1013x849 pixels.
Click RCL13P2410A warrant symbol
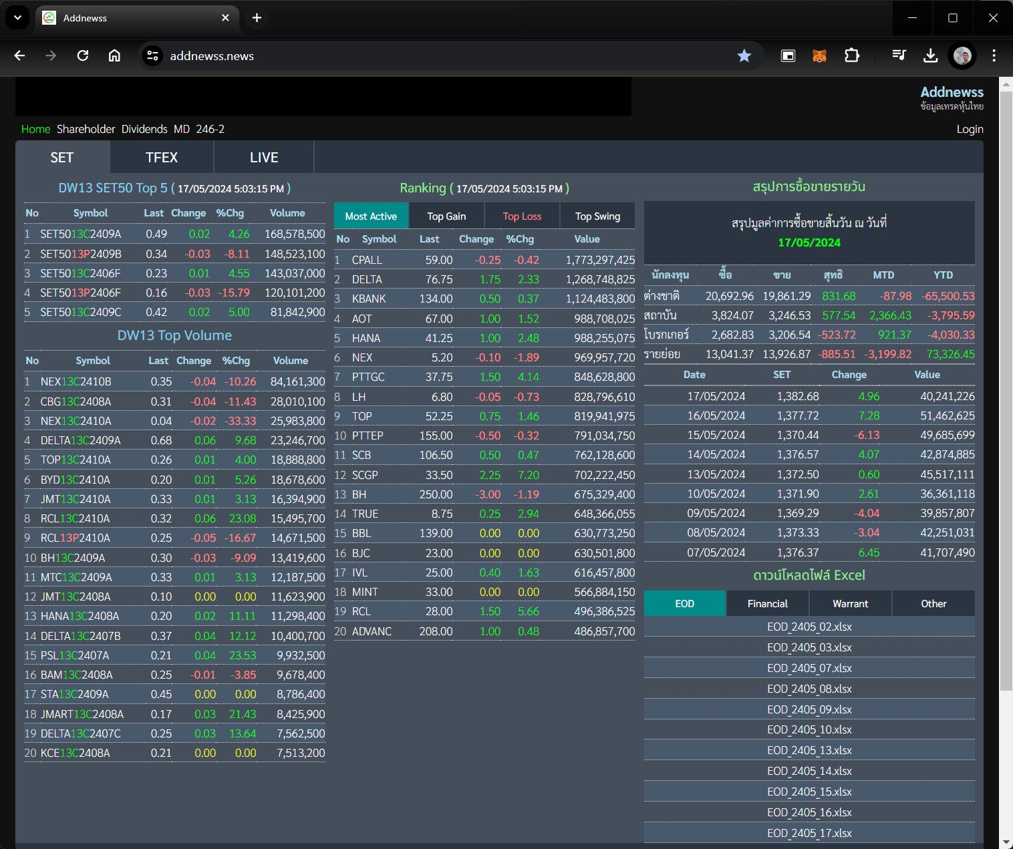[x=76, y=538]
